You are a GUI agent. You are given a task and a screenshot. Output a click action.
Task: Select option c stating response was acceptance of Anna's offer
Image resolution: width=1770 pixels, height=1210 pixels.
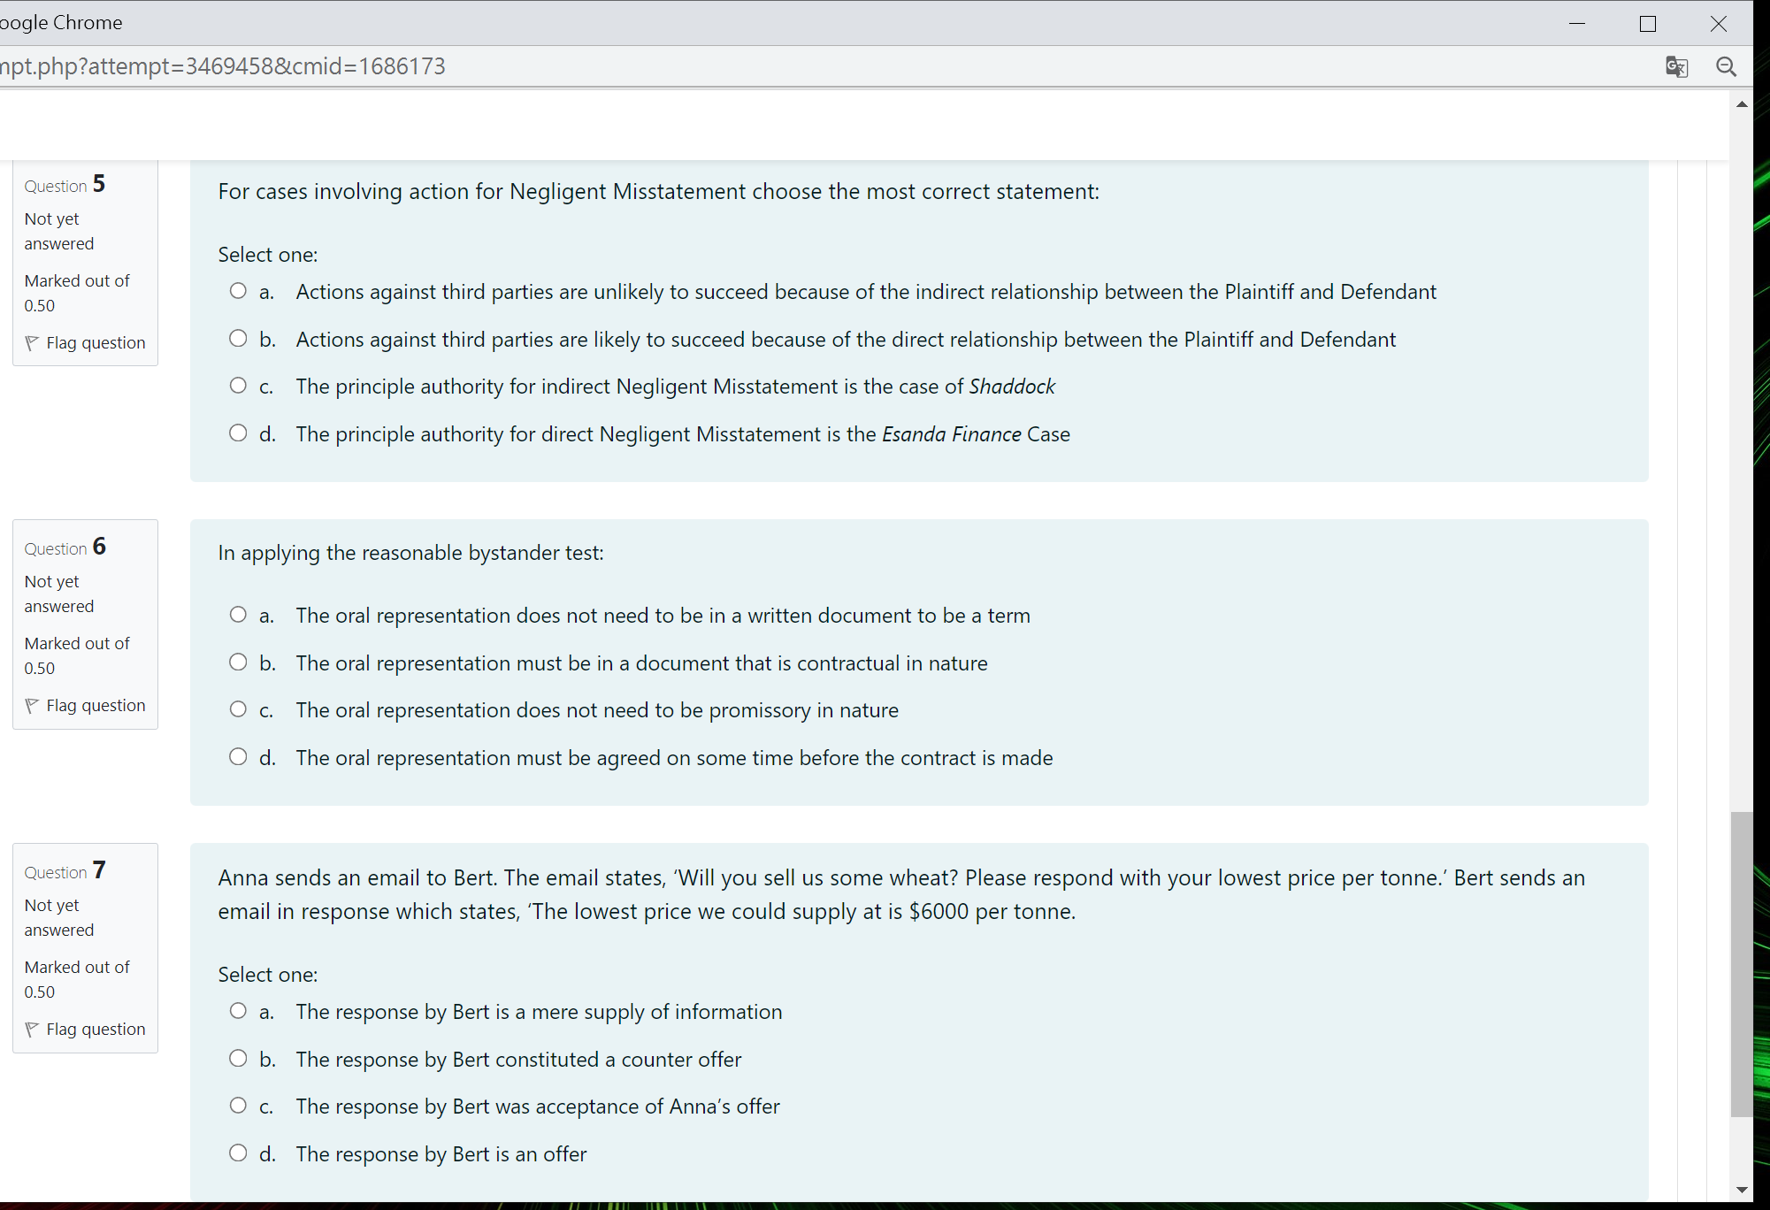(x=238, y=1105)
